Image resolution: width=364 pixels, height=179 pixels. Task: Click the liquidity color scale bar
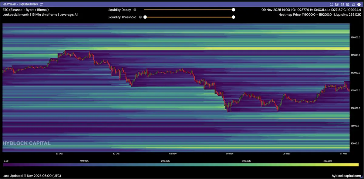(x=180, y=165)
